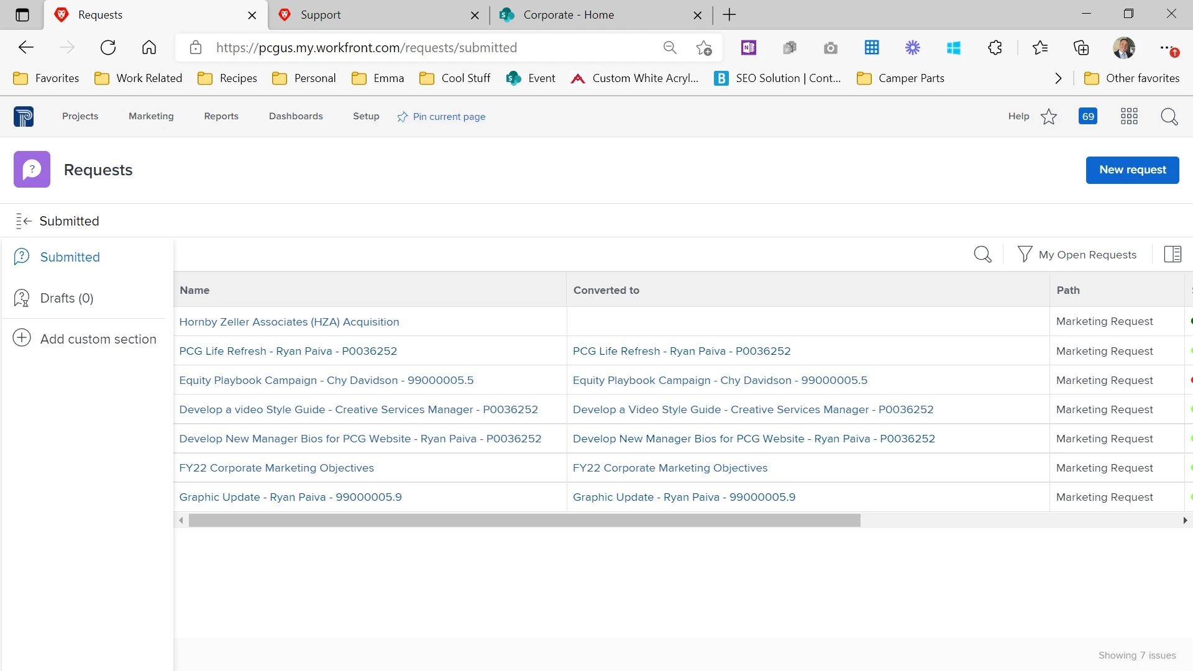This screenshot has width=1193, height=671.
Task: Collapse the Submitted left panel
Action: 24,221
